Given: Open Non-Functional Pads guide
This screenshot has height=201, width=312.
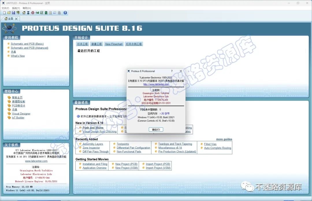Looking at the screenshot, I should [x=129, y=152].
